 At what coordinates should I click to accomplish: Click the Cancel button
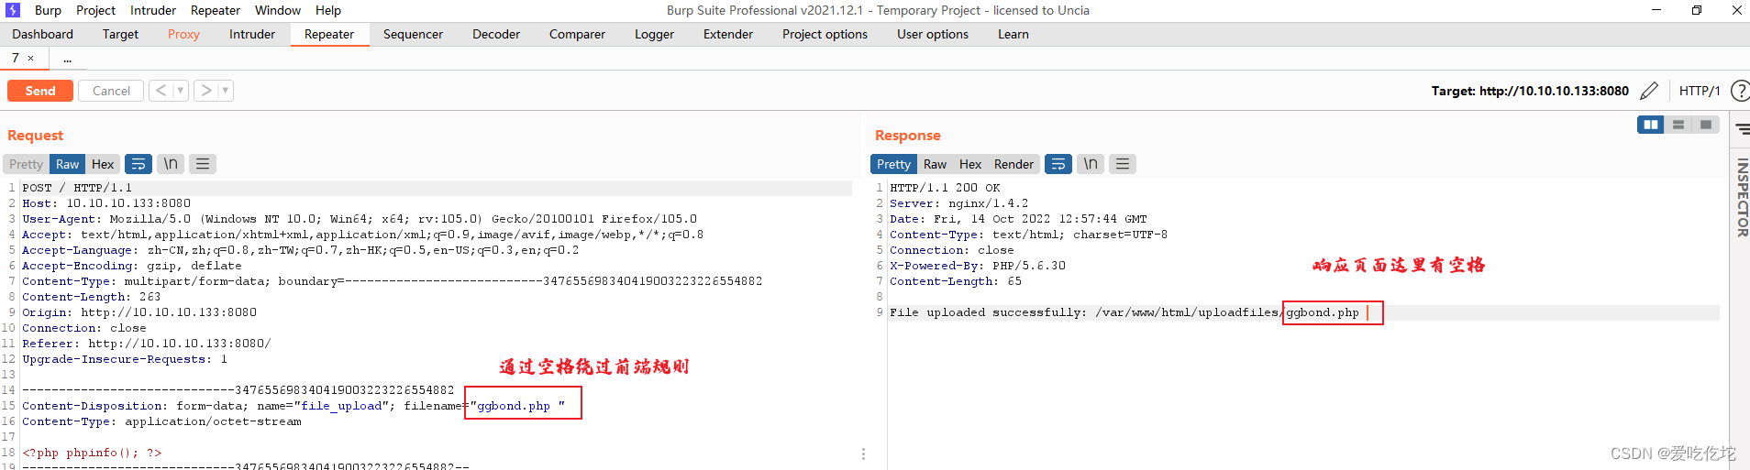pos(111,91)
